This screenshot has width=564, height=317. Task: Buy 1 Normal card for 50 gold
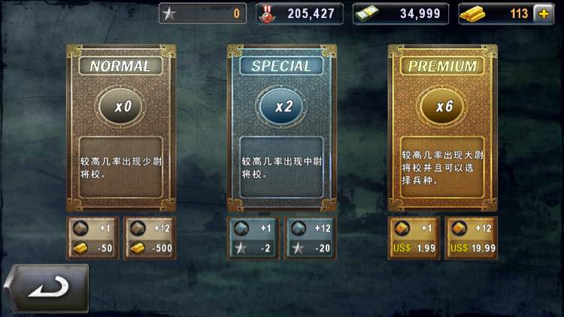pyautogui.click(x=93, y=238)
